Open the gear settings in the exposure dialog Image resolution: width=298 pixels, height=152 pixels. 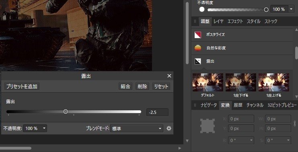click(x=169, y=128)
